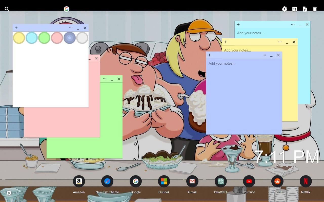324x202 pixels.
Task: Open the Google search engine selector
Action: pyautogui.click(x=67, y=9)
